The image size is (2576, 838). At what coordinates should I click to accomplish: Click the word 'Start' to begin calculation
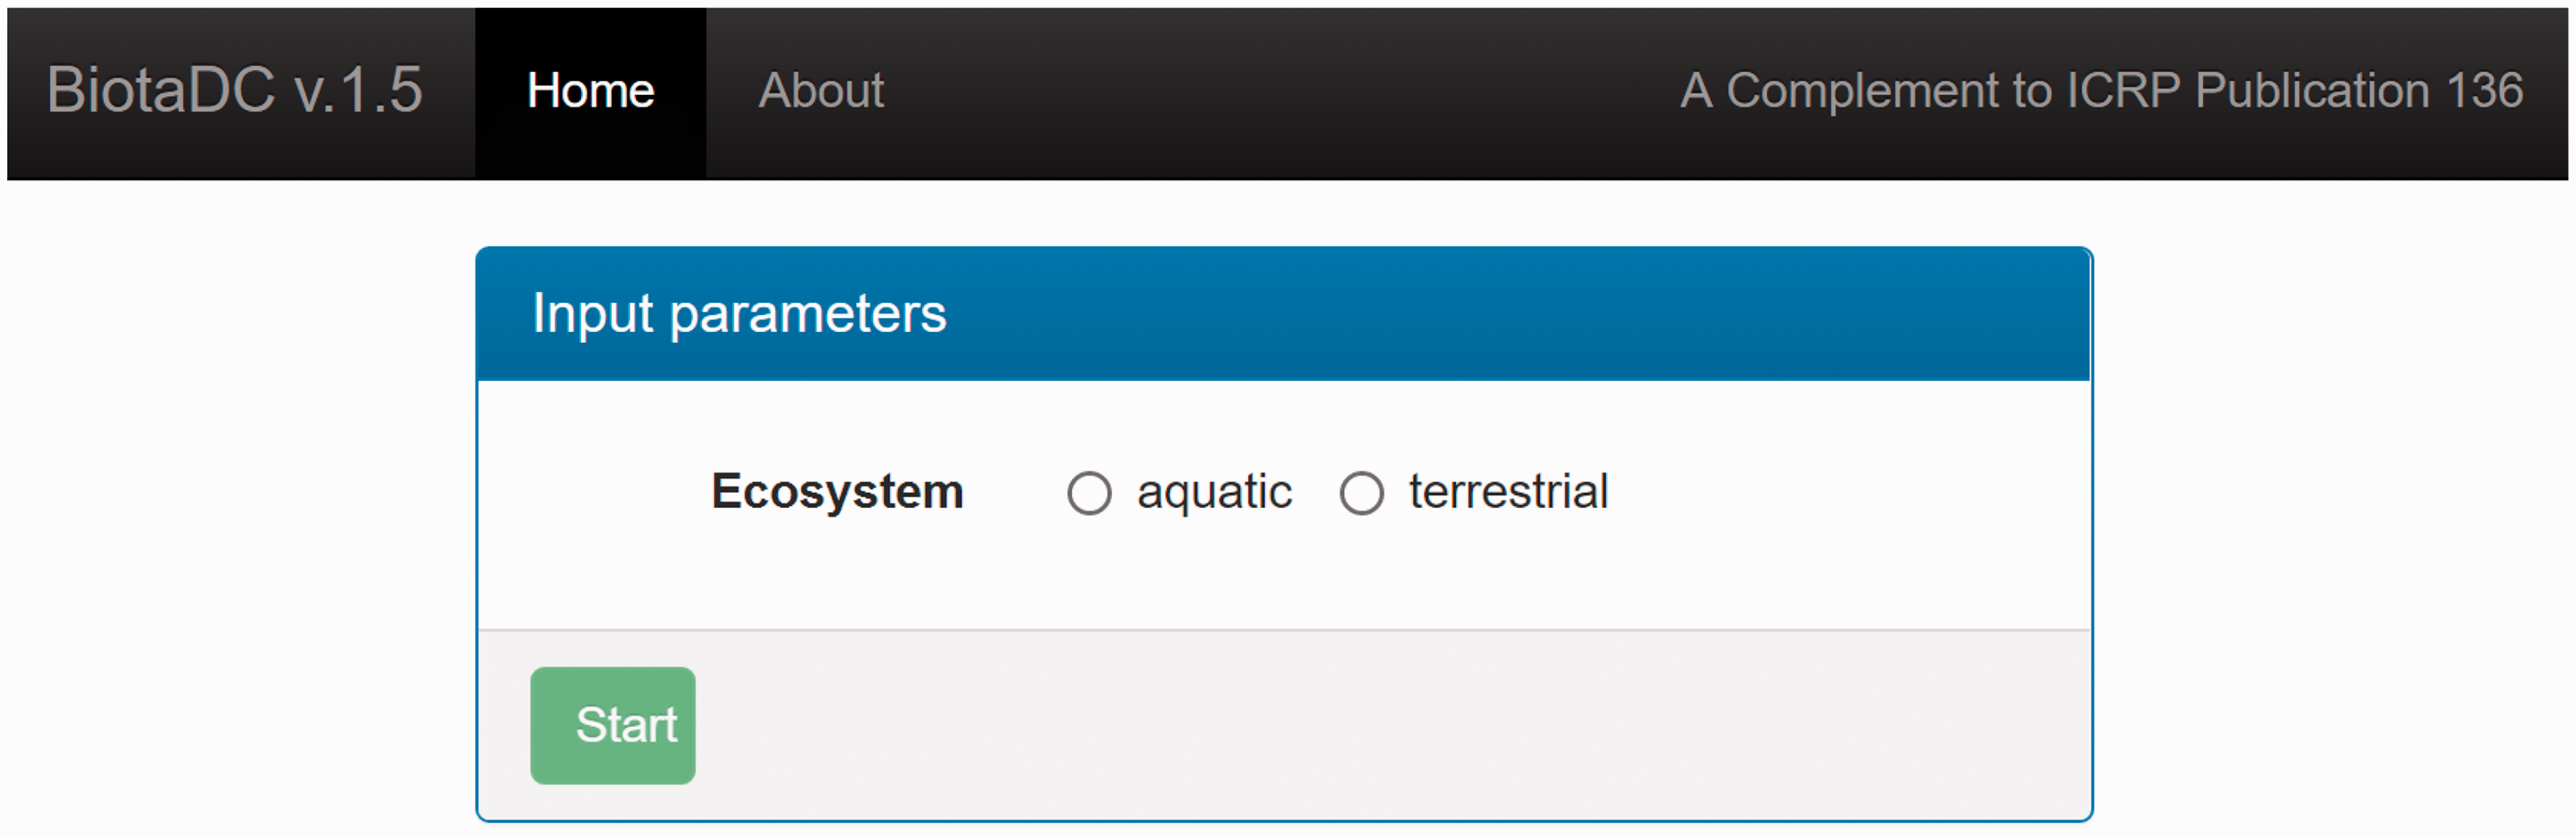pyautogui.click(x=626, y=725)
